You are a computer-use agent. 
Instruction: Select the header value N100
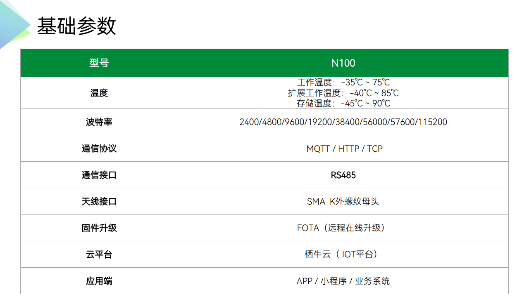343,63
